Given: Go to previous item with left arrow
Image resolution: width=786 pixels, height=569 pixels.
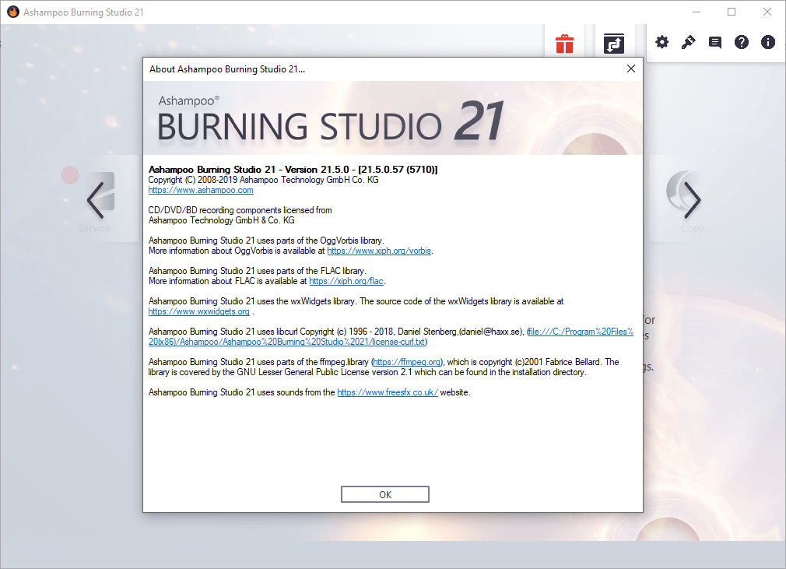Looking at the screenshot, I should click(95, 200).
